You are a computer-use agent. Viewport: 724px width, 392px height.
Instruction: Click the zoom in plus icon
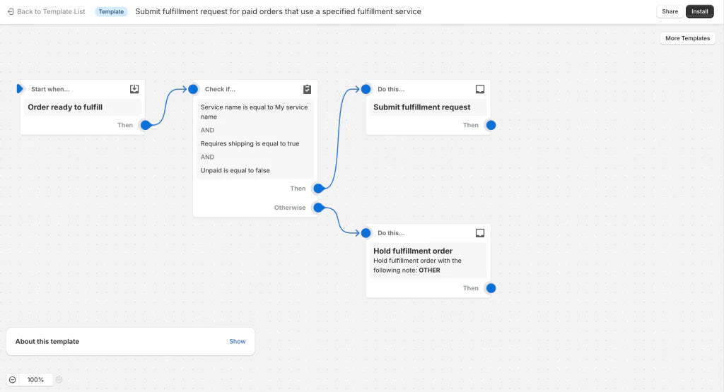point(59,380)
